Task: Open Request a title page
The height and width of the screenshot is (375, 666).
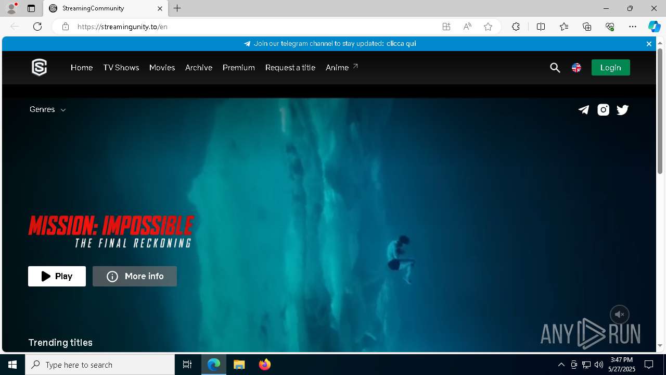Action: pos(290,68)
